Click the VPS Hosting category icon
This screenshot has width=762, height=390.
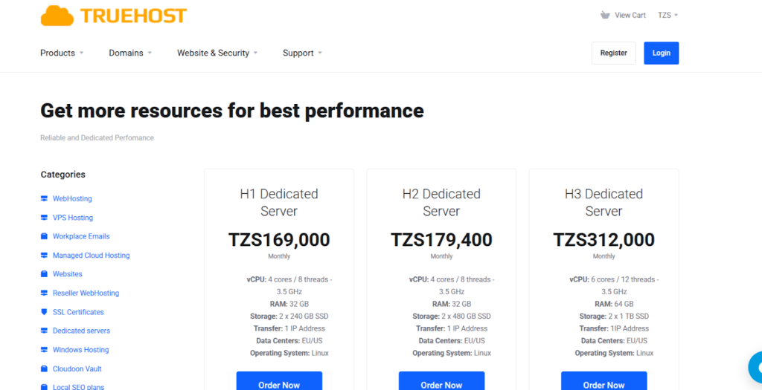[44, 218]
